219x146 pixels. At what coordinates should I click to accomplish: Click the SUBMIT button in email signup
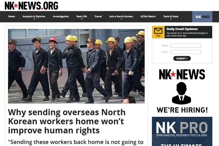click(x=182, y=58)
